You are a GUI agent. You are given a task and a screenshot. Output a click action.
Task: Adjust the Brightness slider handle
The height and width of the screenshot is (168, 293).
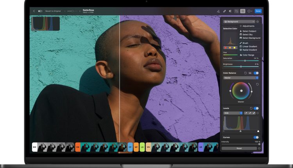(241, 66)
